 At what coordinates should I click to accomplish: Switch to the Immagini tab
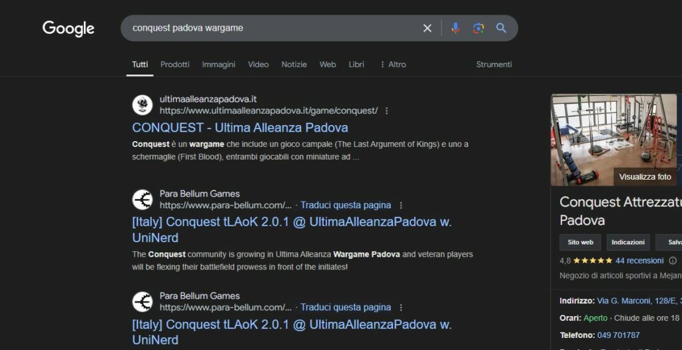click(218, 65)
